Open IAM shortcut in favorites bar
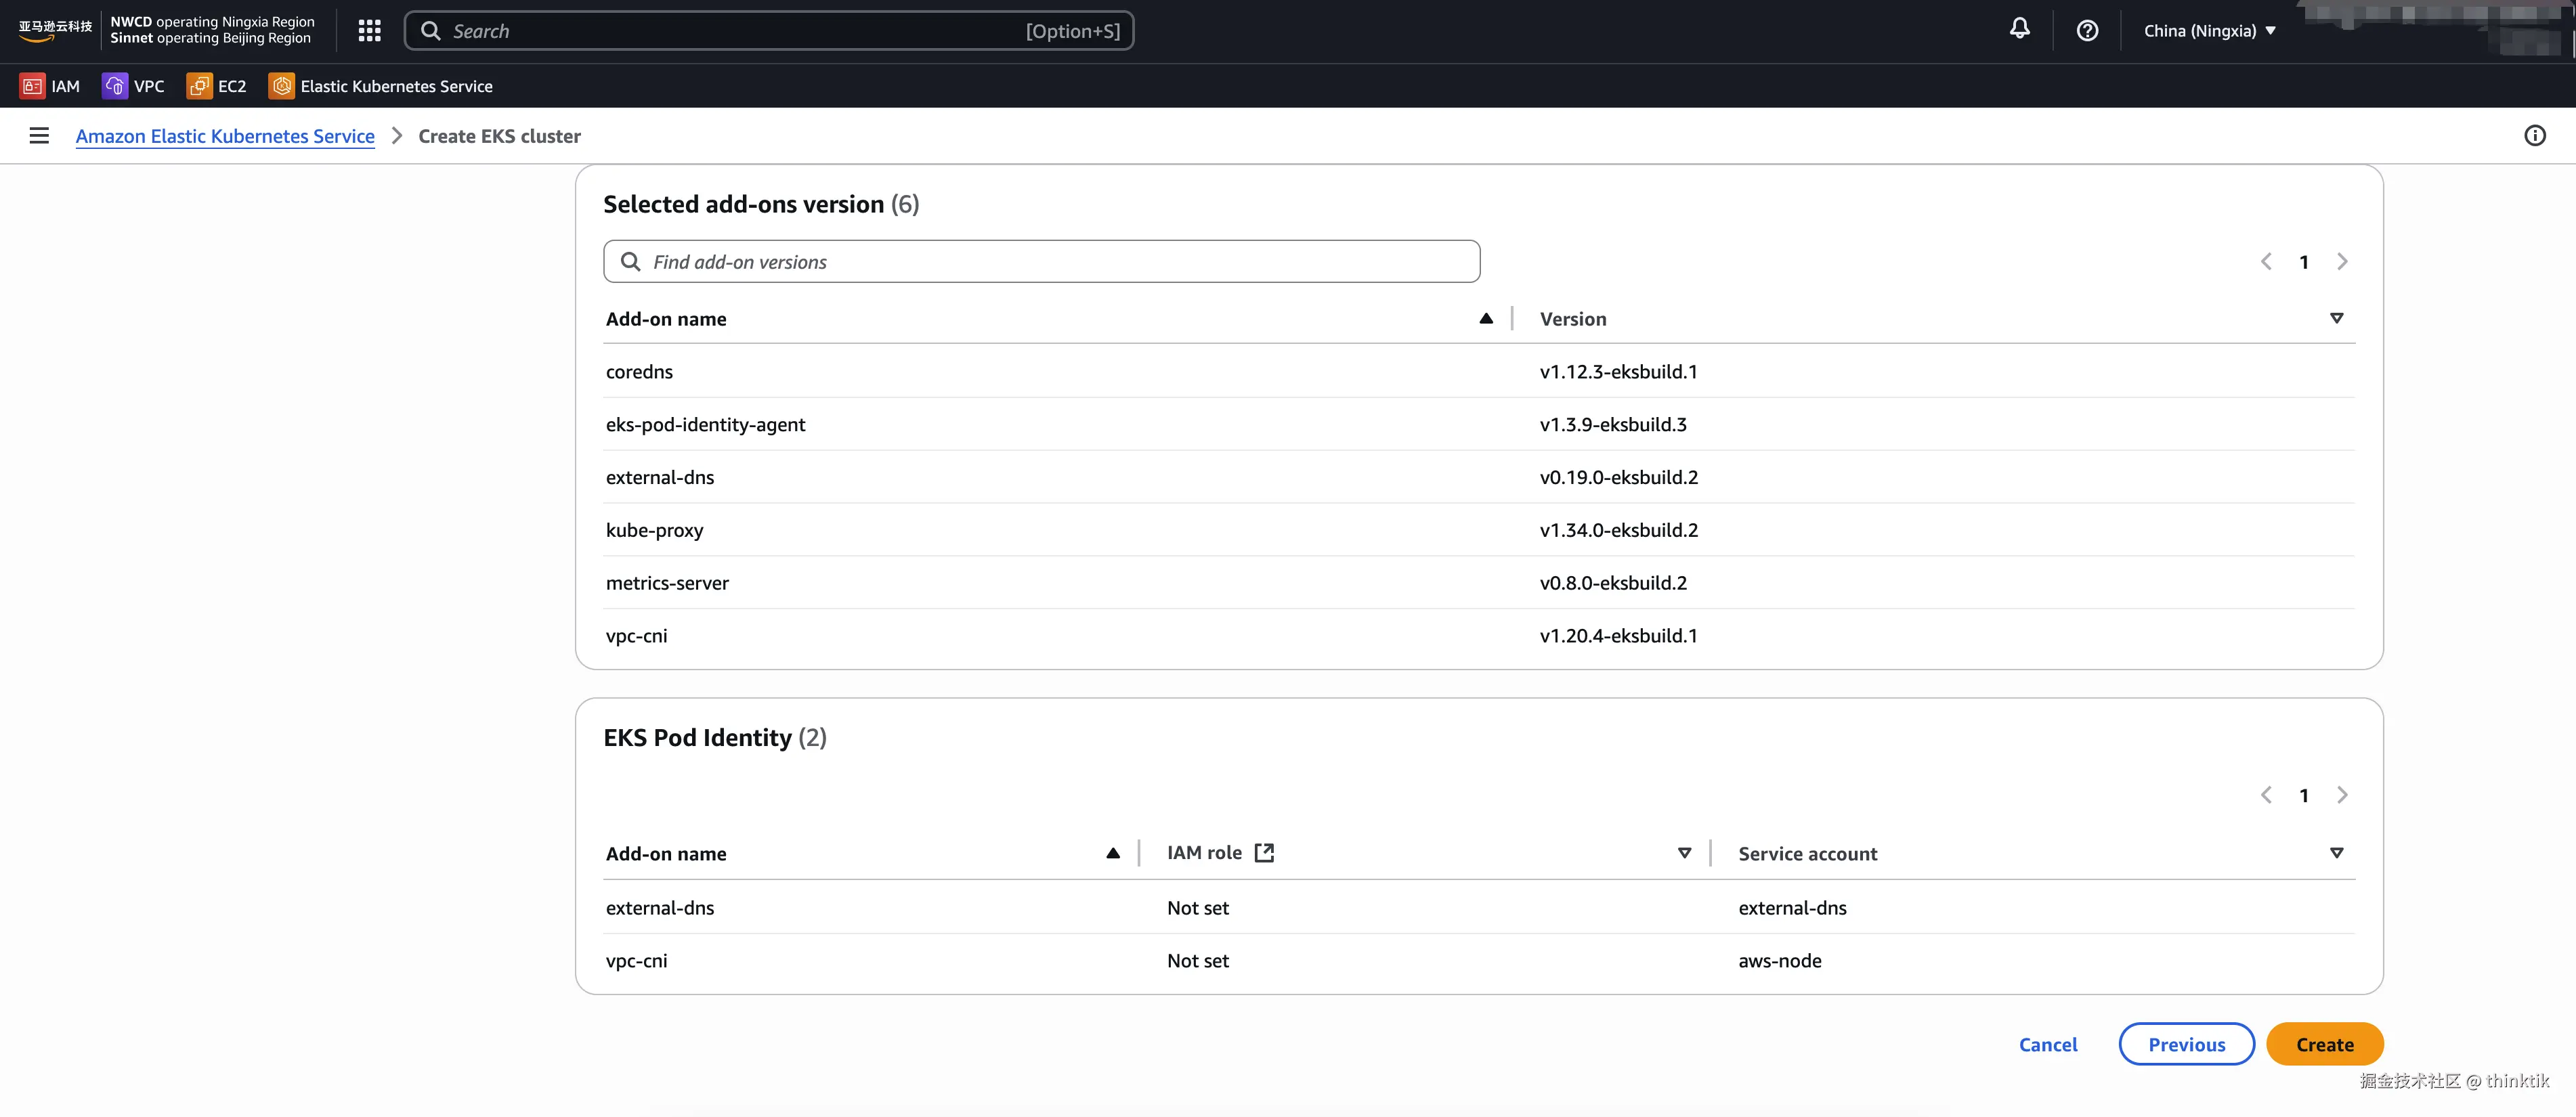The image size is (2576, 1117). pyautogui.click(x=50, y=86)
